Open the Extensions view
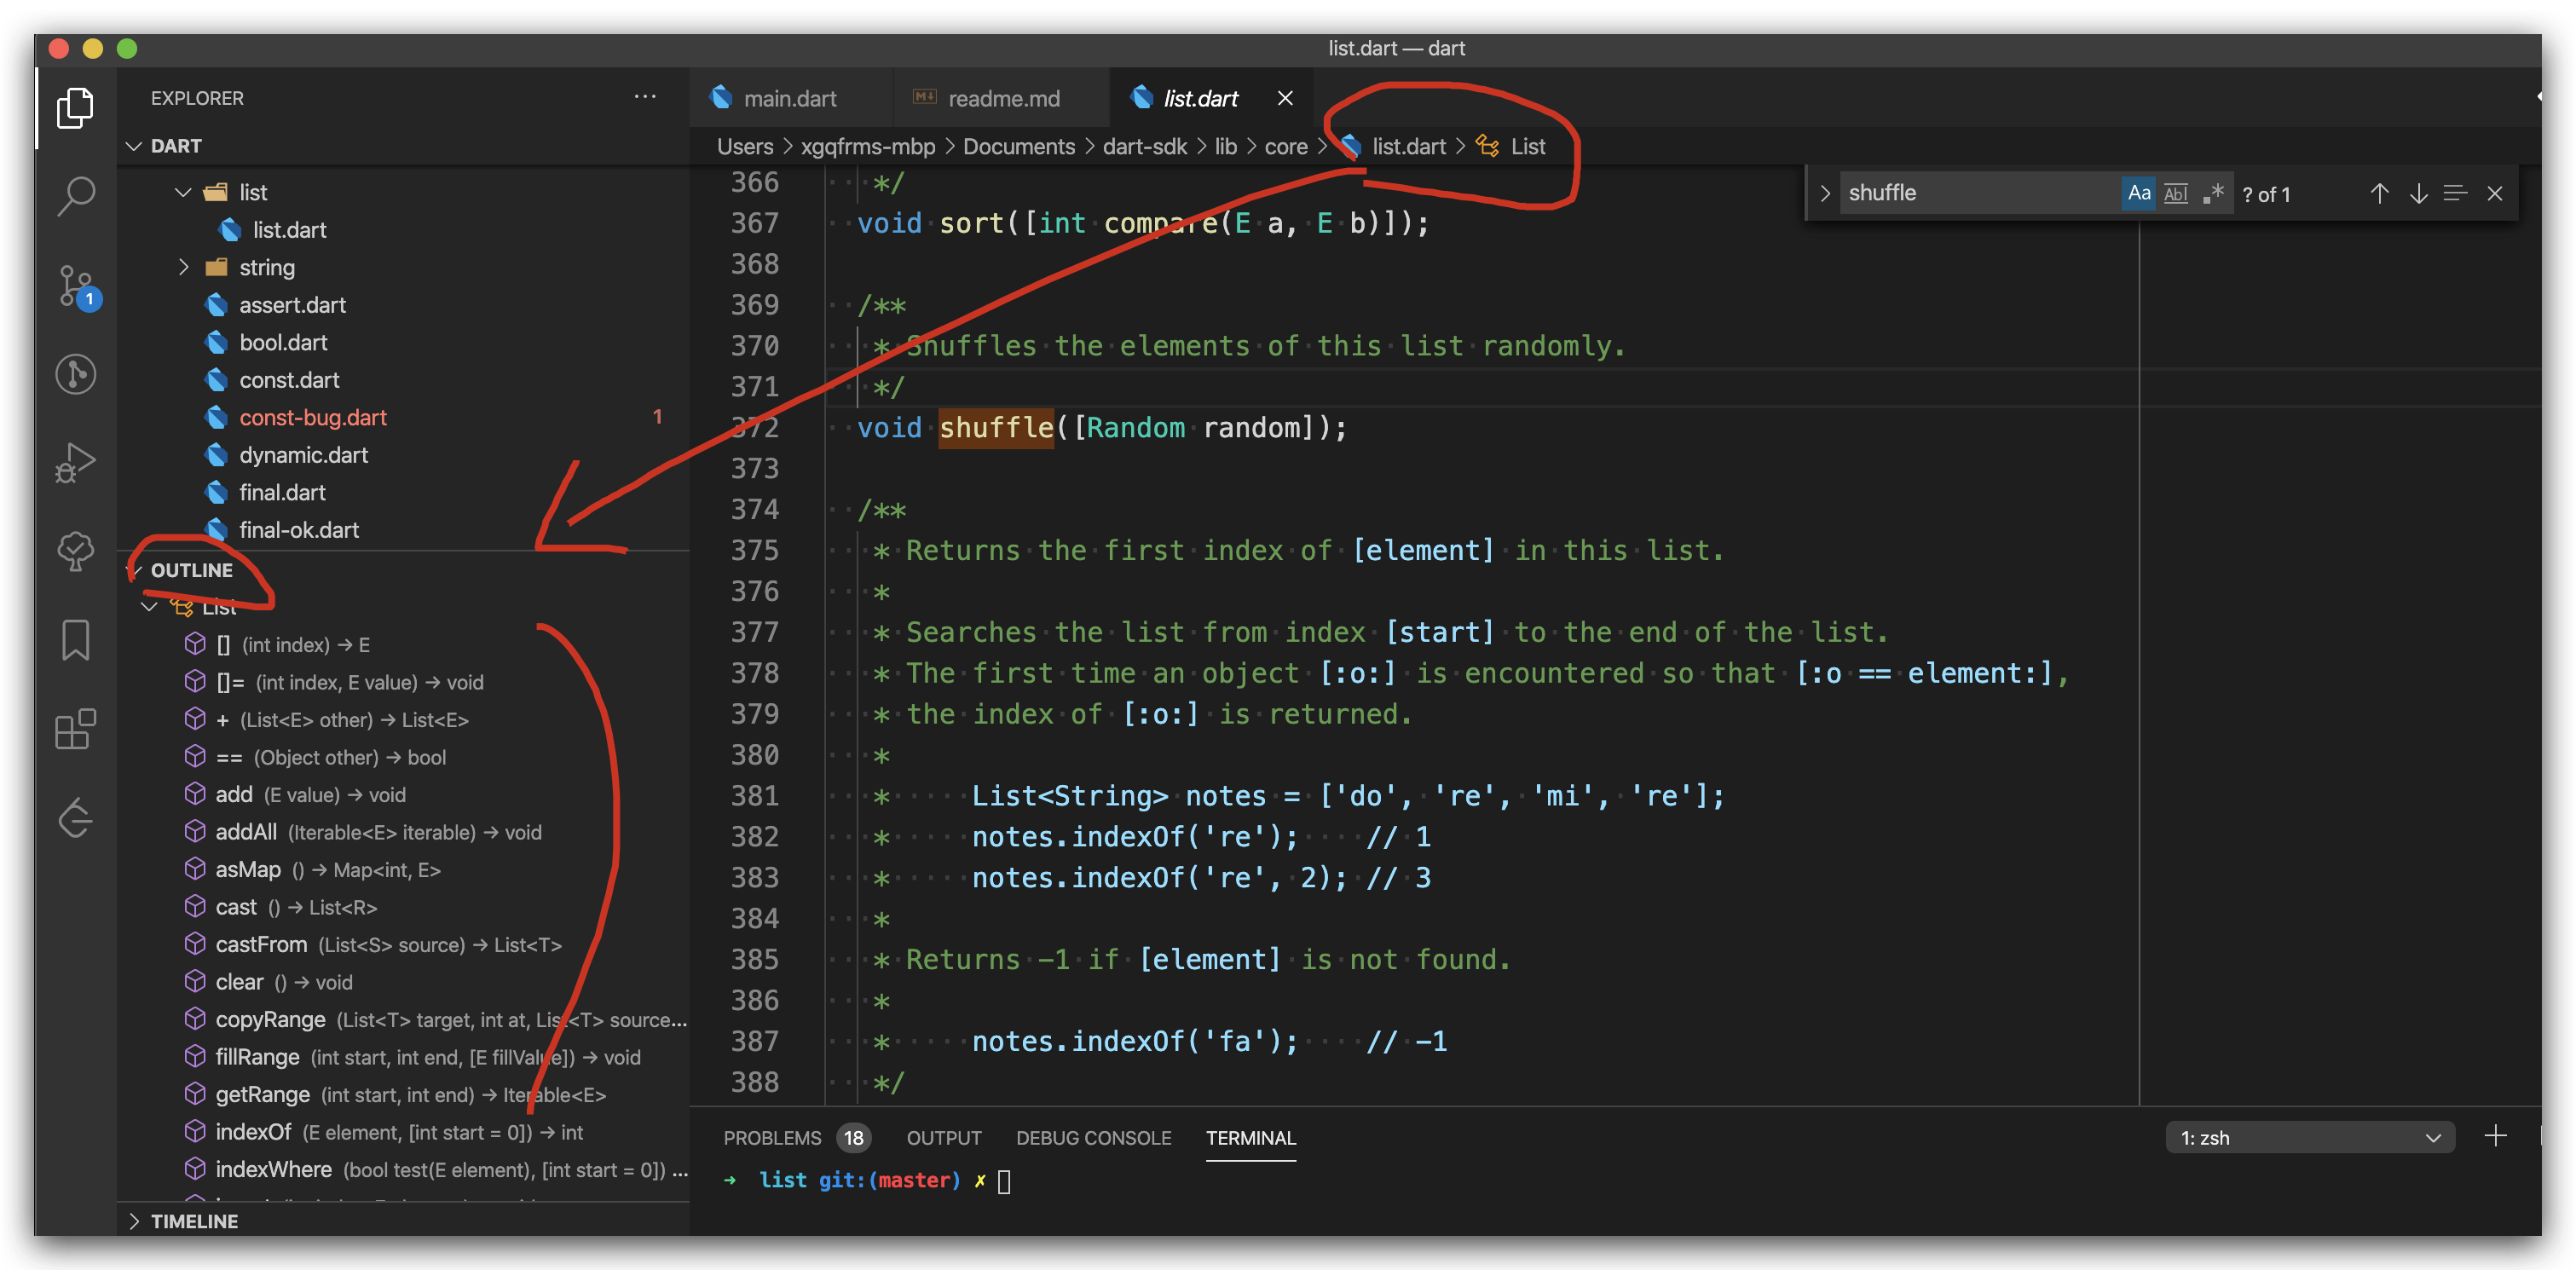Screen dimensions: 2576x1270 coord(76,729)
